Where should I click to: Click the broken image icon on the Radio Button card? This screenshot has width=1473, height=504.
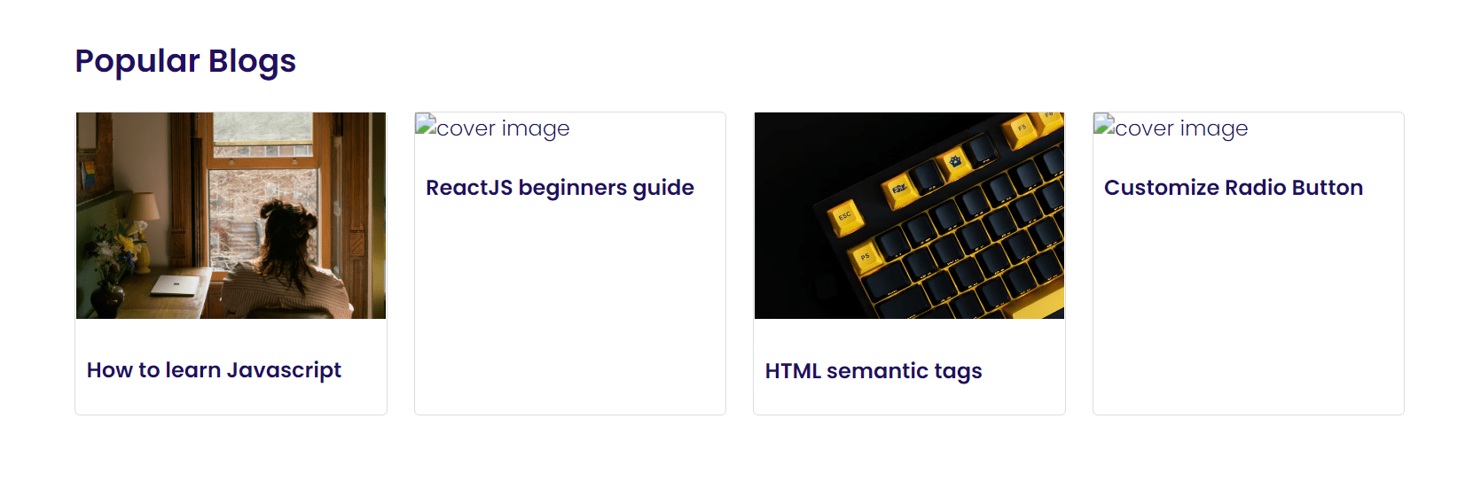(1104, 125)
